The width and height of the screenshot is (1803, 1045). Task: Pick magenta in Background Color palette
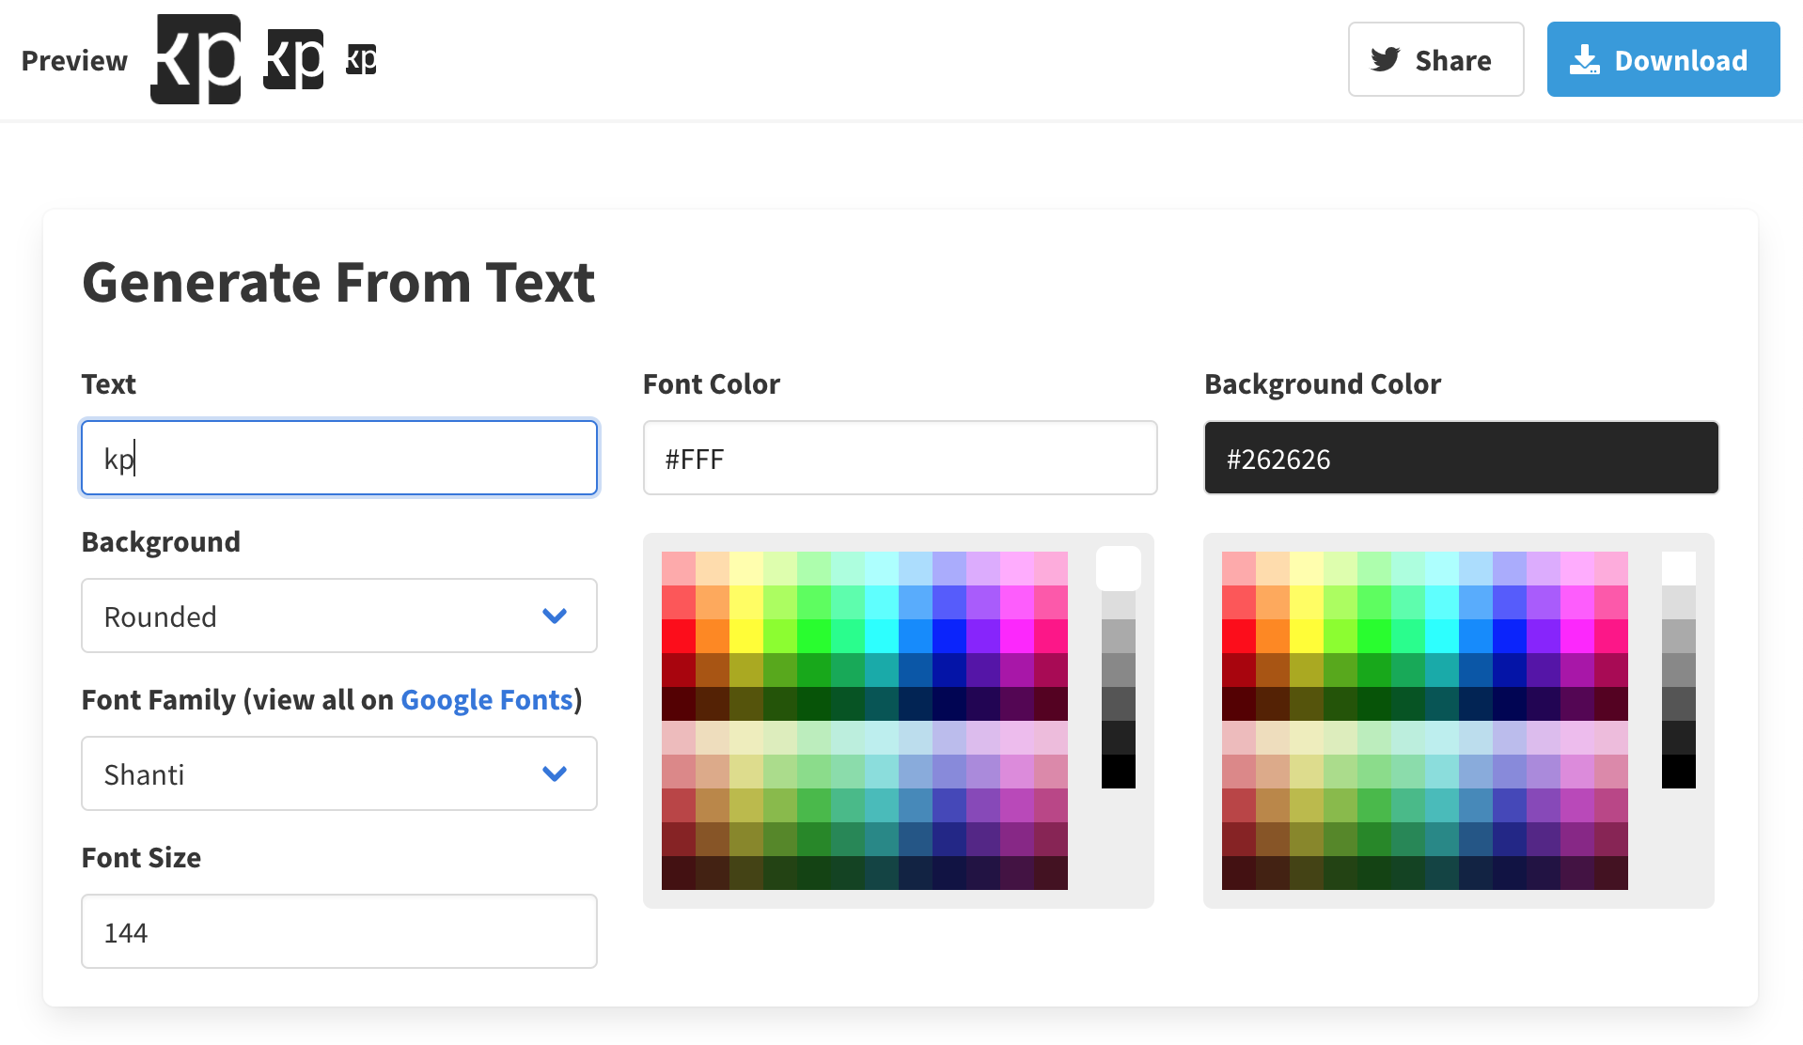pos(1577,636)
